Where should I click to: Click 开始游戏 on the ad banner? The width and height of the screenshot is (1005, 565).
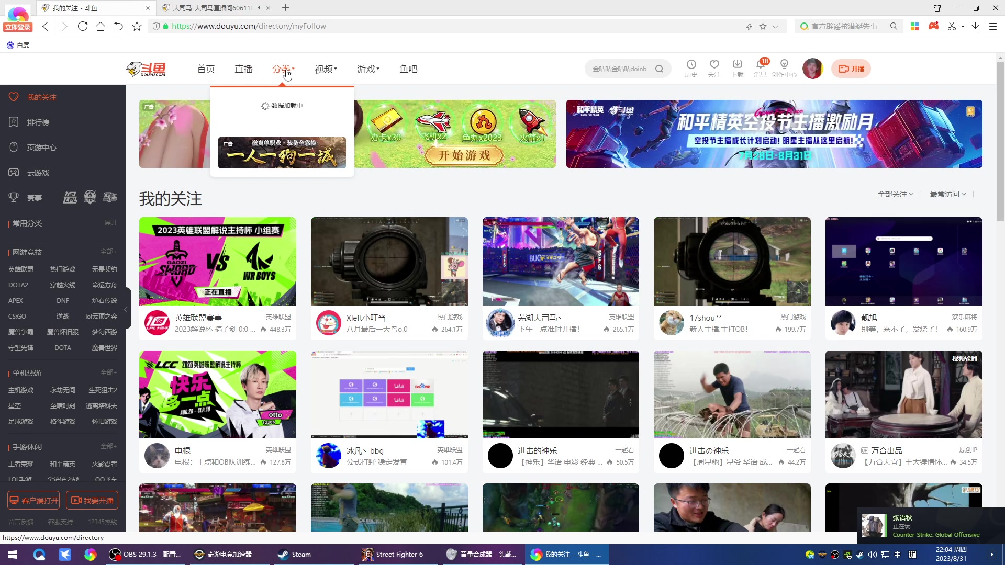(464, 155)
